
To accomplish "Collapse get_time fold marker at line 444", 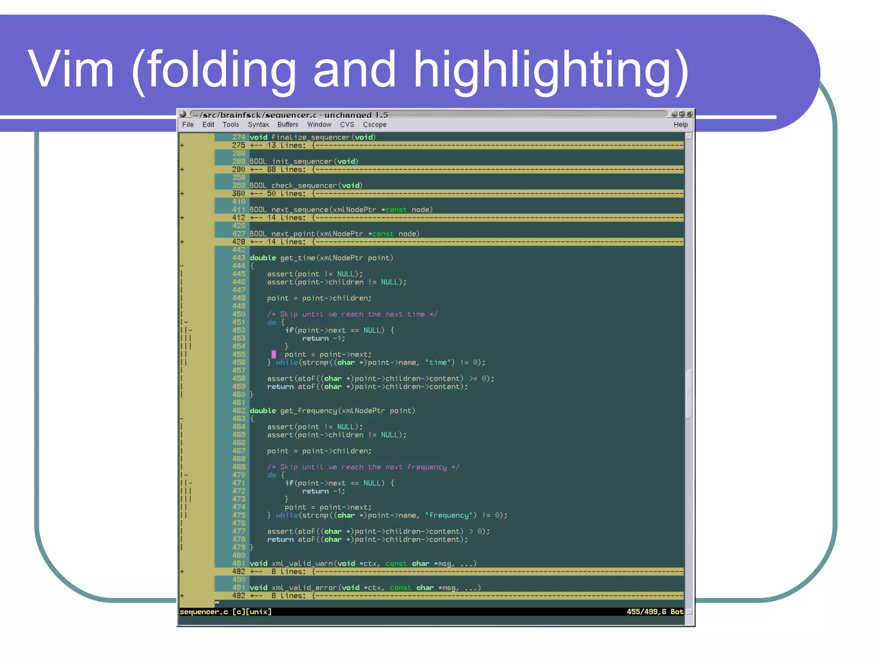I will [x=182, y=266].
